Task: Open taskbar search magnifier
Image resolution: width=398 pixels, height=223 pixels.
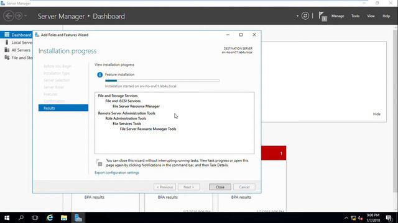Action: [x=21, y=217]
